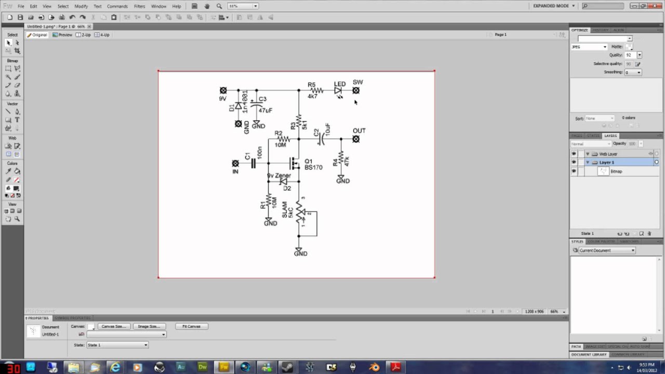Screen dimensions: 665x374
Task: Open the Modify menu
Action: tap(81, 6)
